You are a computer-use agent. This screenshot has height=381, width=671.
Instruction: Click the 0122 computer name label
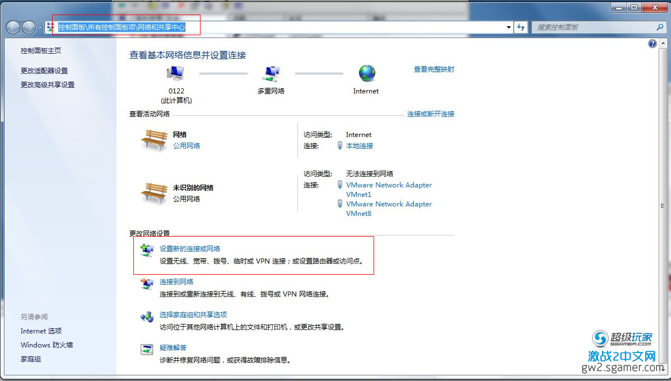tap(176, 91)
